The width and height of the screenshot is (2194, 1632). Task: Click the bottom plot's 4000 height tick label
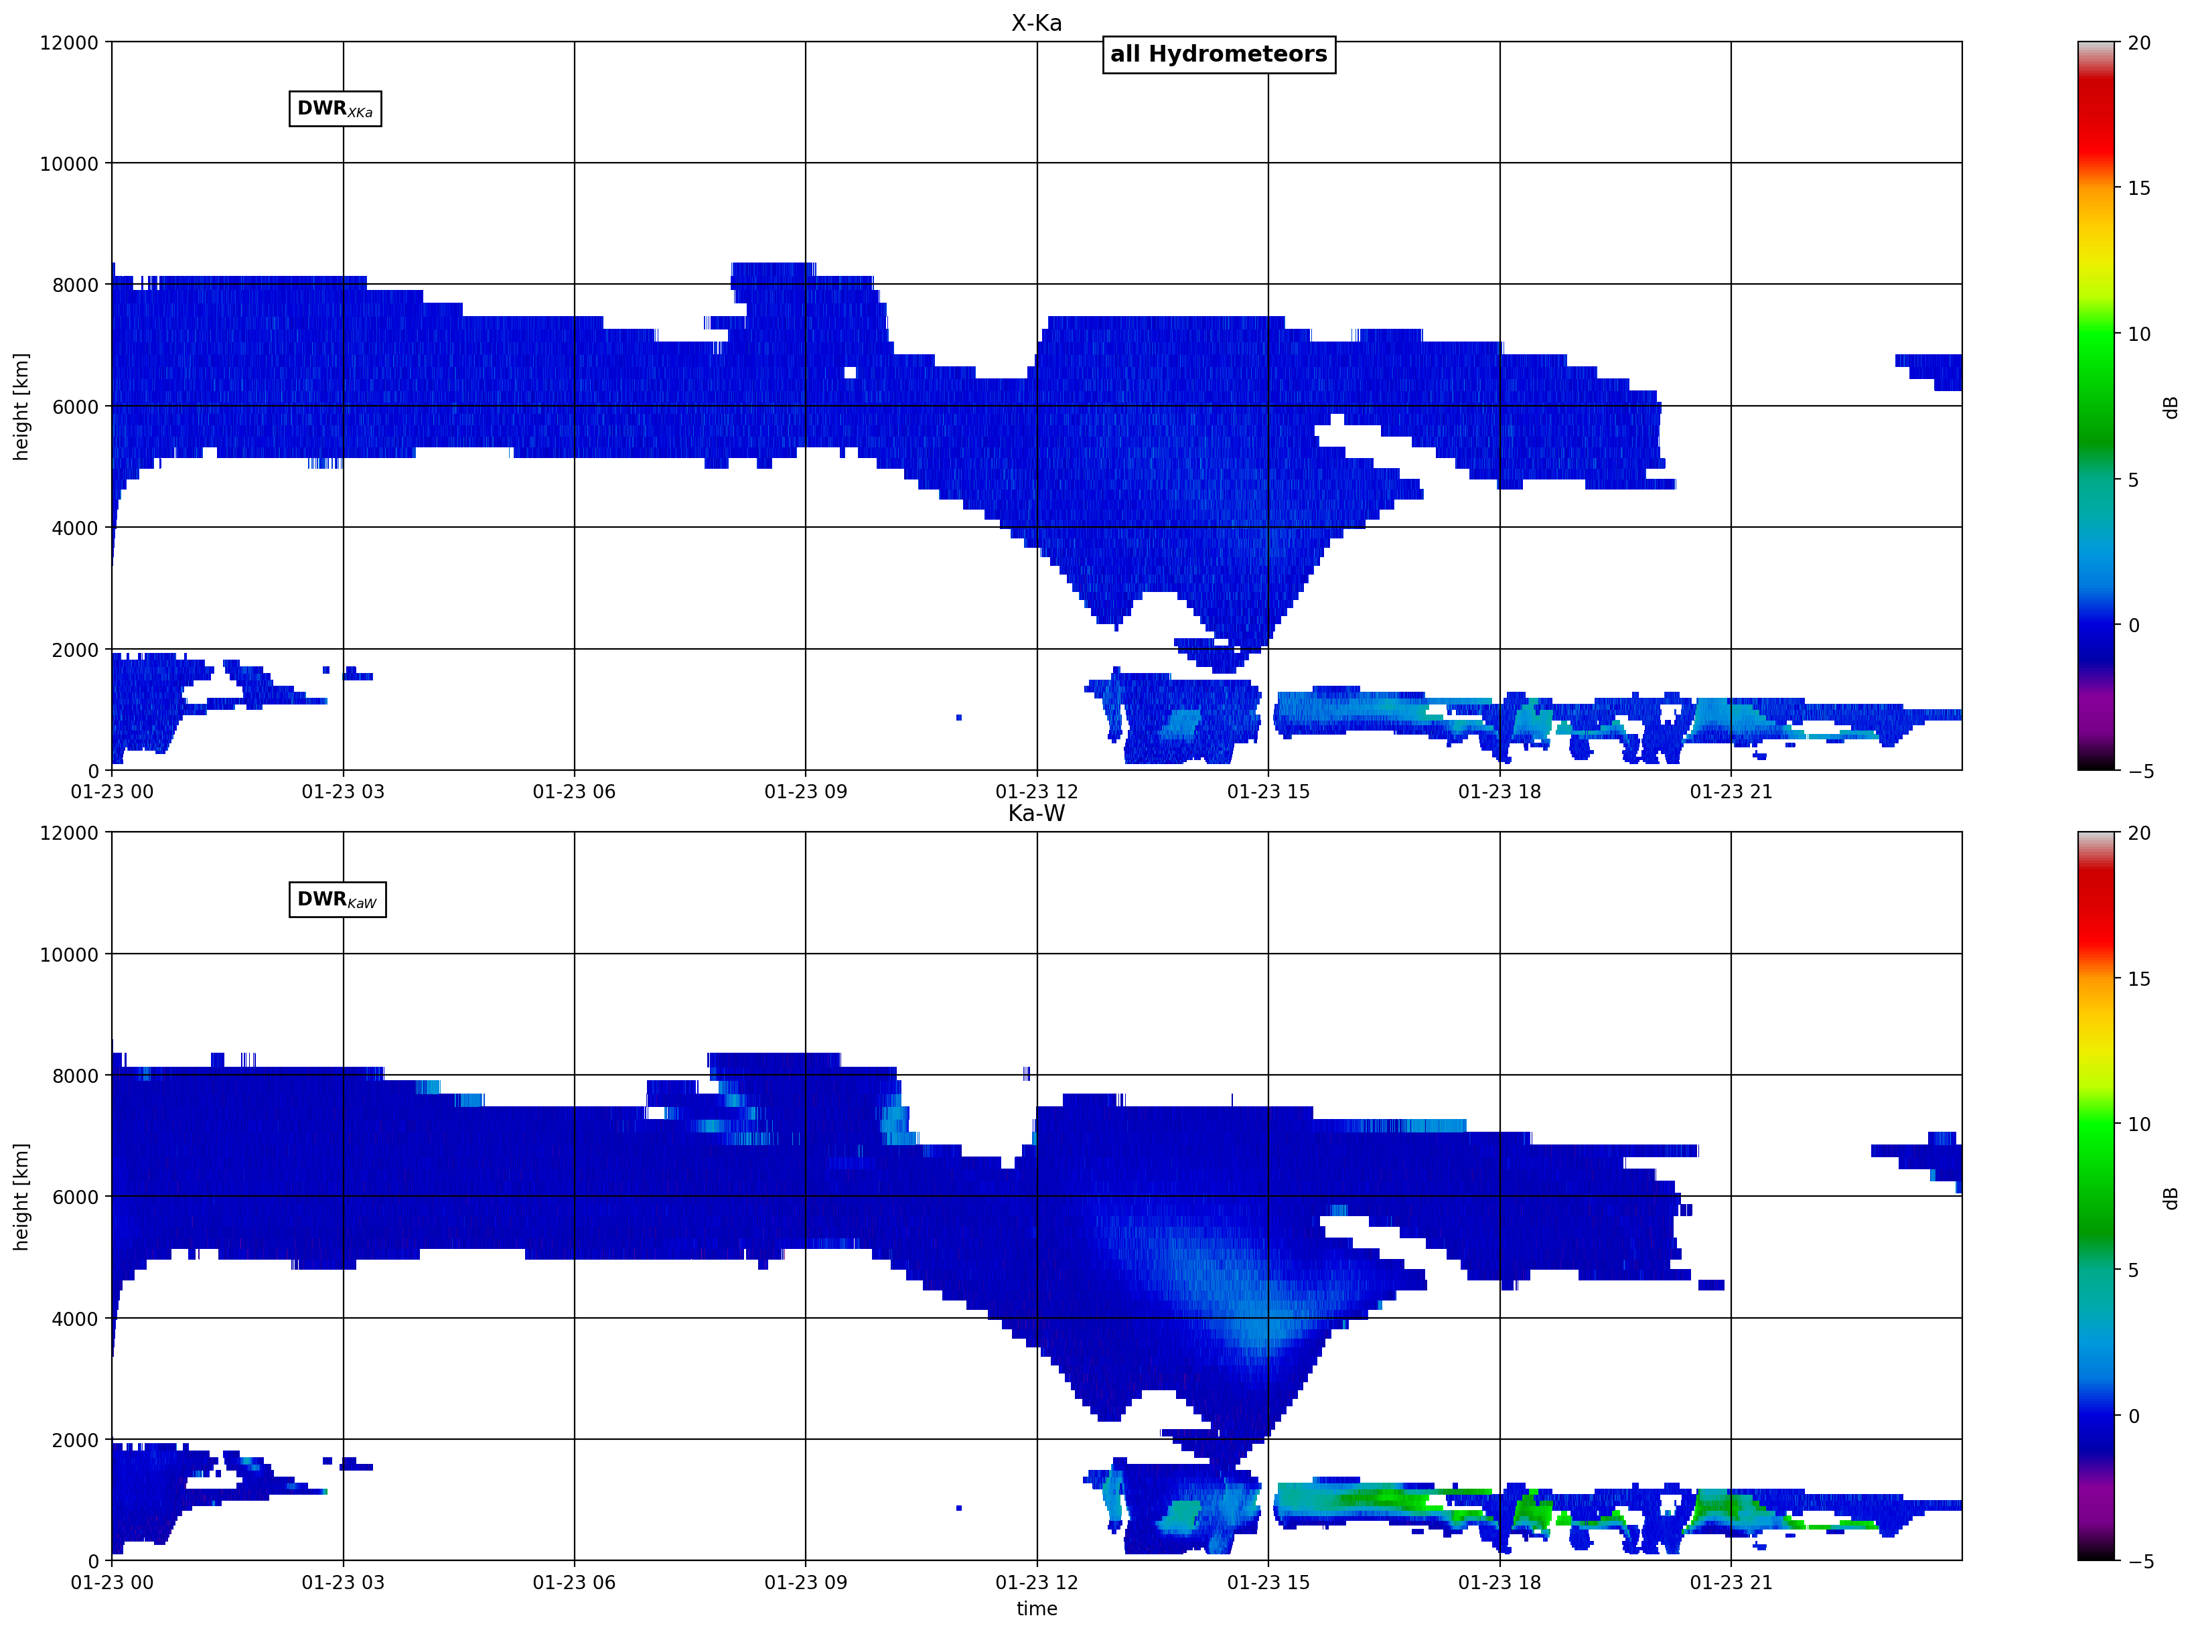[75, 1319]
